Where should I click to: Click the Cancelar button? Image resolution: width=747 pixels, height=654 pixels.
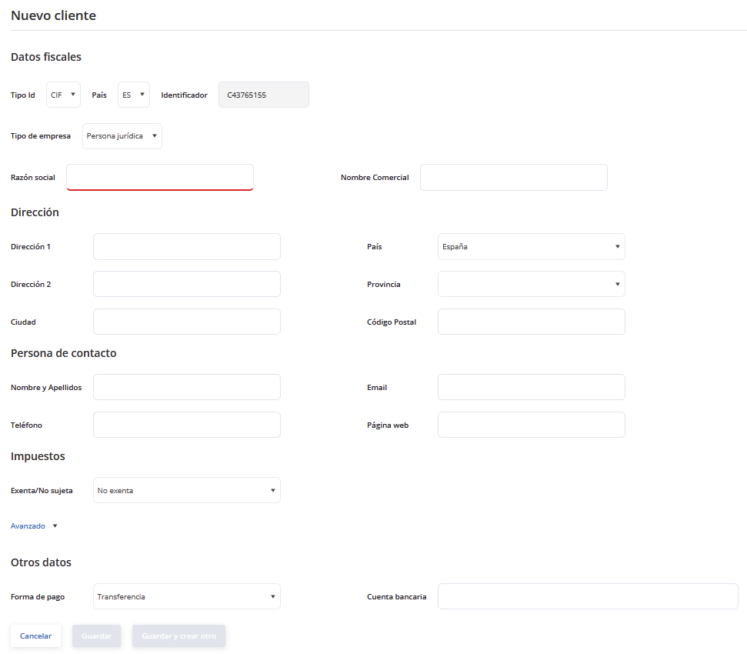(35, 636)
